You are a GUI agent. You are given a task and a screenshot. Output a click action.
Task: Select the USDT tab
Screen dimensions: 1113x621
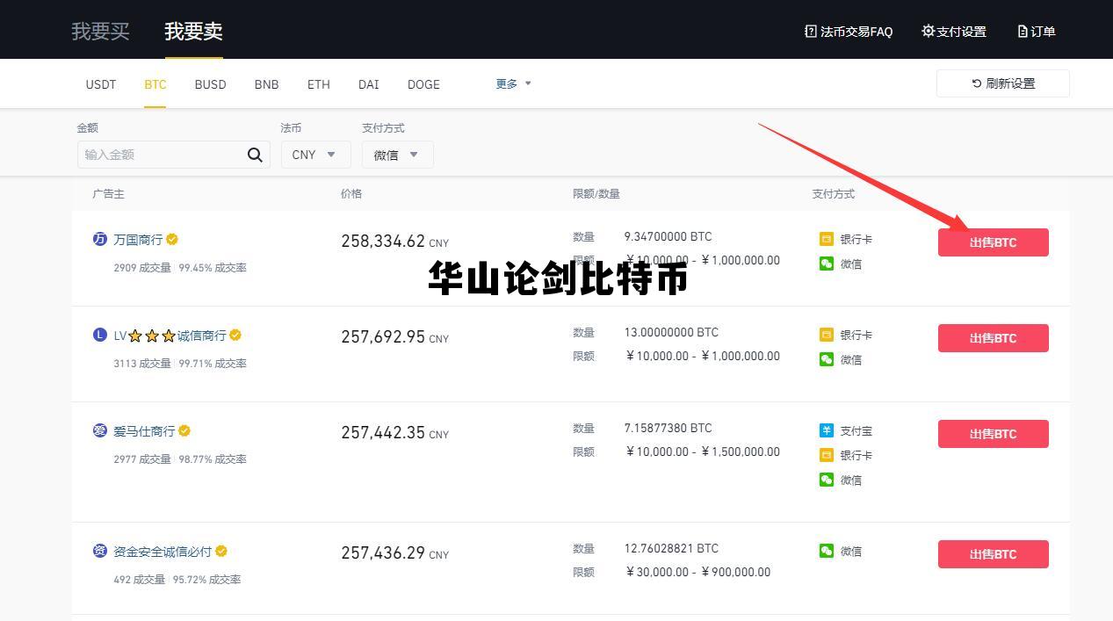coord(100,84)
